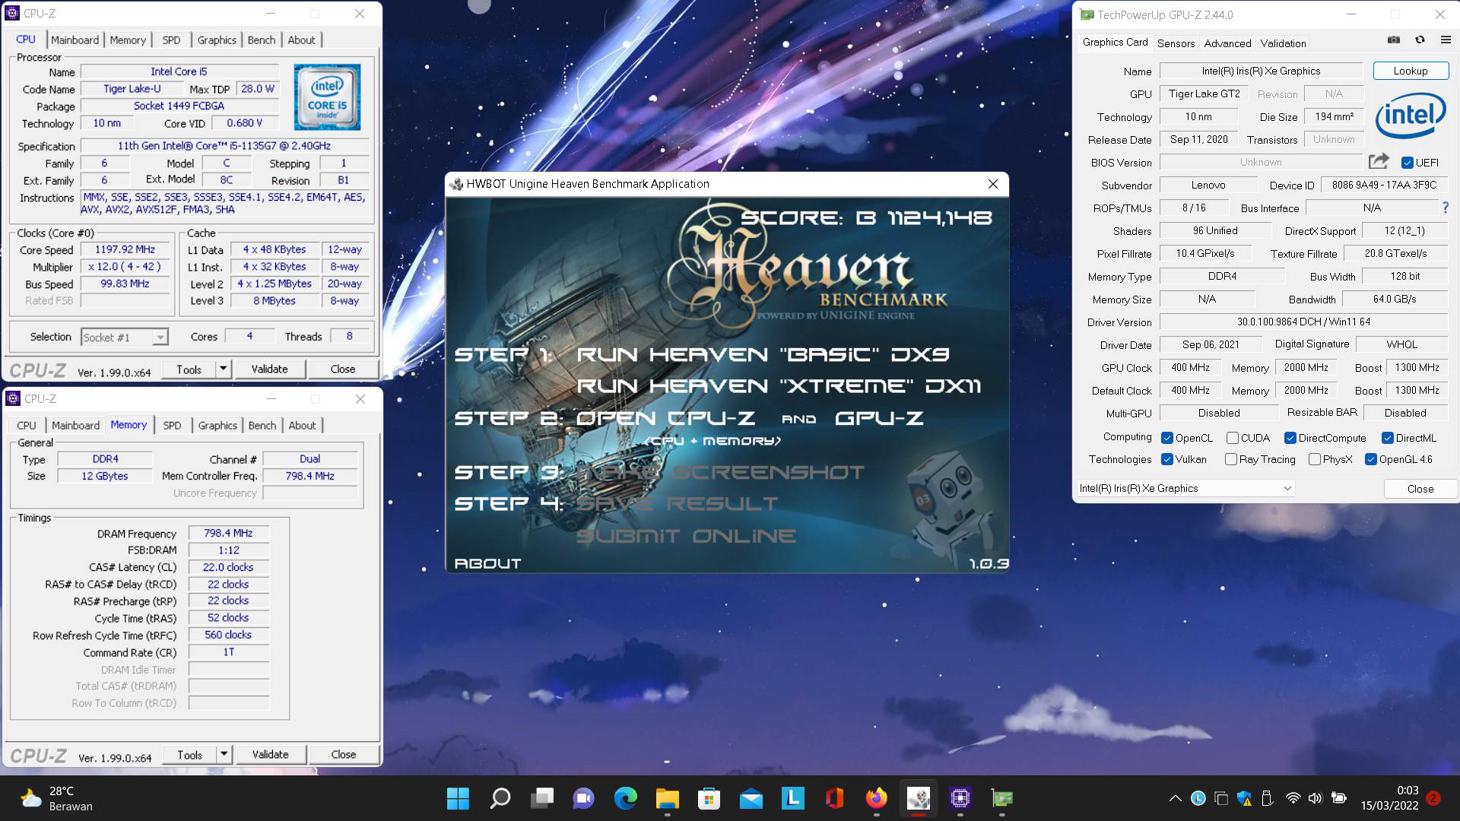Open Microsoft Store from taskbar
The image size is (1460, 821).
[x=709, y=798]
